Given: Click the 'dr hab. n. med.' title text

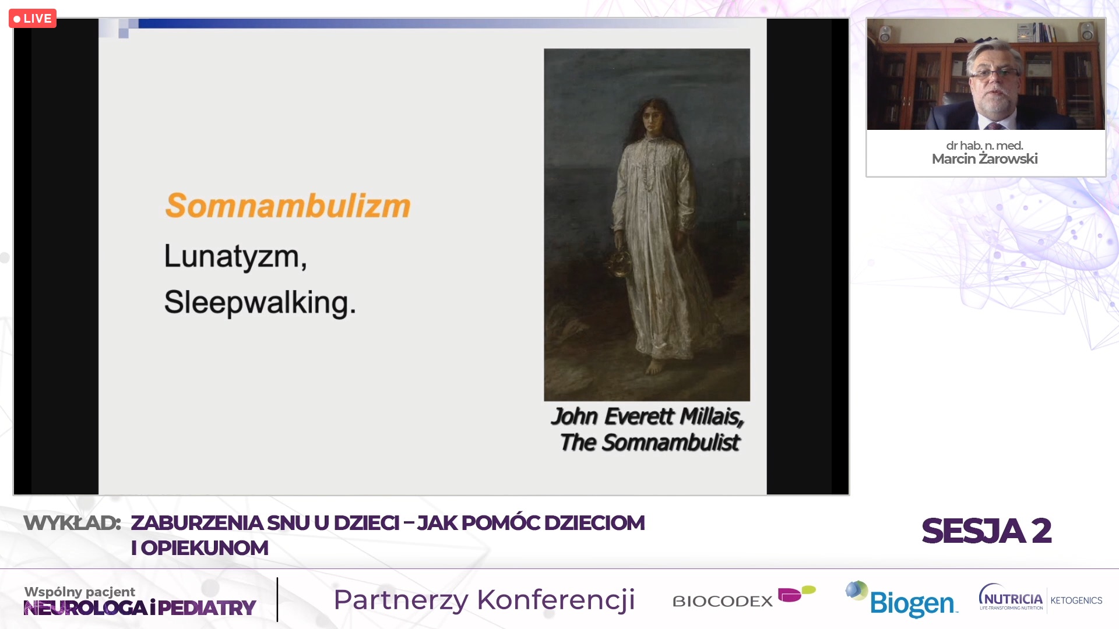Looking at the screenshot, I should click(984, 146).
